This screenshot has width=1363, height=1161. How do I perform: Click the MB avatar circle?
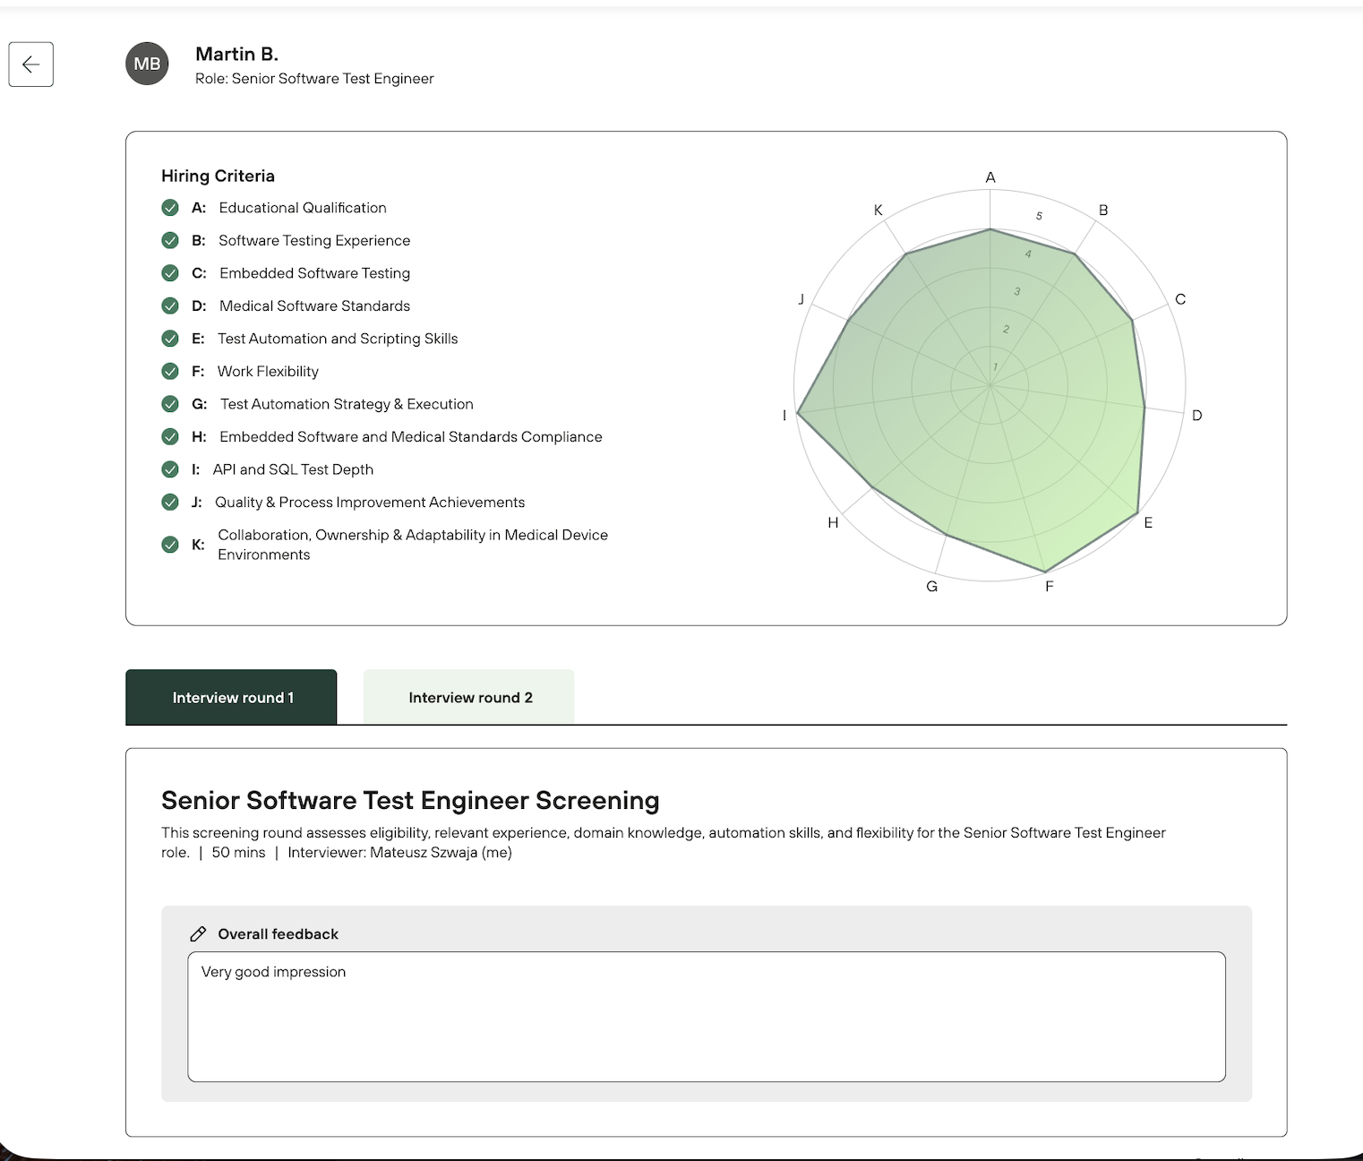(x=147, y=64)
